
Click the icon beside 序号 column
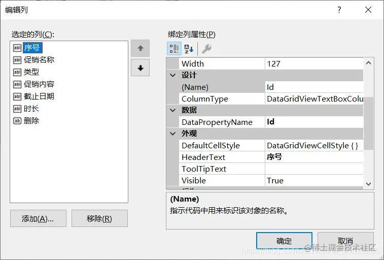click(x=17, y=48)
